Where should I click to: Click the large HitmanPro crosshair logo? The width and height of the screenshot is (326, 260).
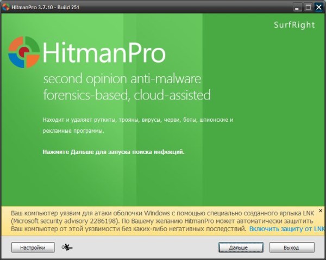coord(24,52)
